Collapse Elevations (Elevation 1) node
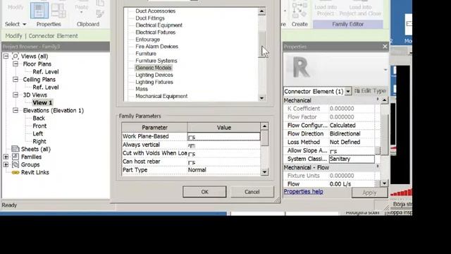The width and height of the screenshot is (451, 254). (x=16, y=110)
